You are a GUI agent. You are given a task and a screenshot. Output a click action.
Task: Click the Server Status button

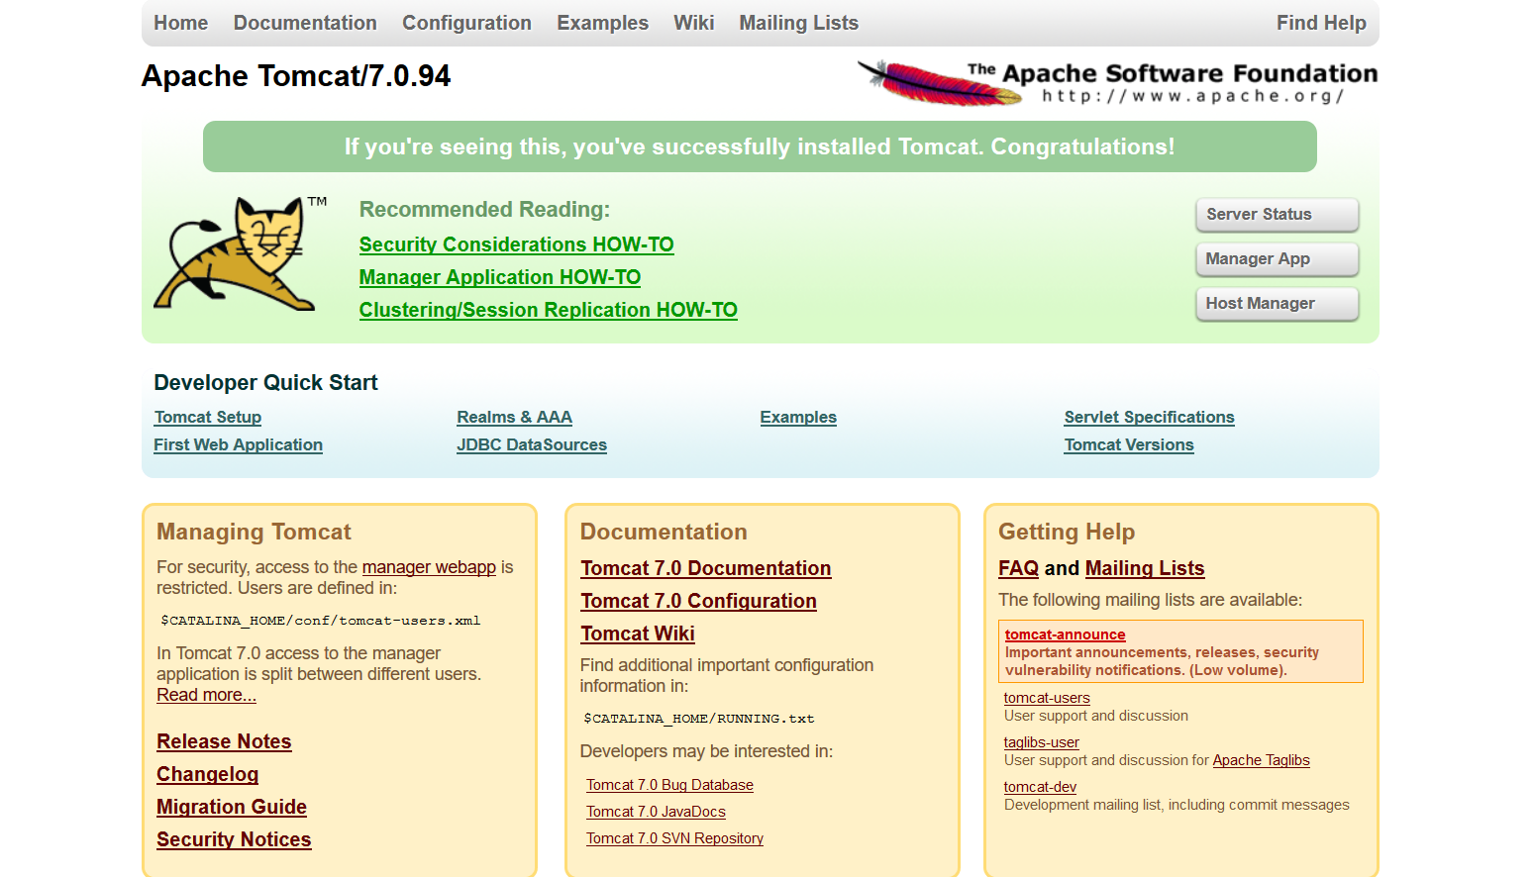tap(1277, 215)
